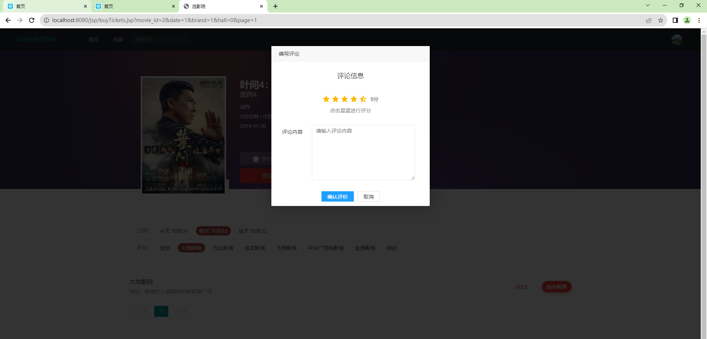Click the blue 确认评价 button
This screenshot has width=707, height=339.
point(338,196)
